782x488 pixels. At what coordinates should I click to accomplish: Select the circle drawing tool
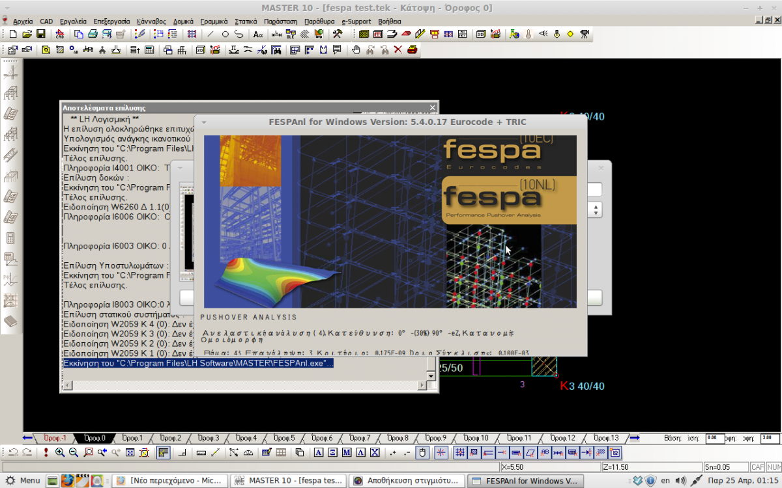(225, 34)
